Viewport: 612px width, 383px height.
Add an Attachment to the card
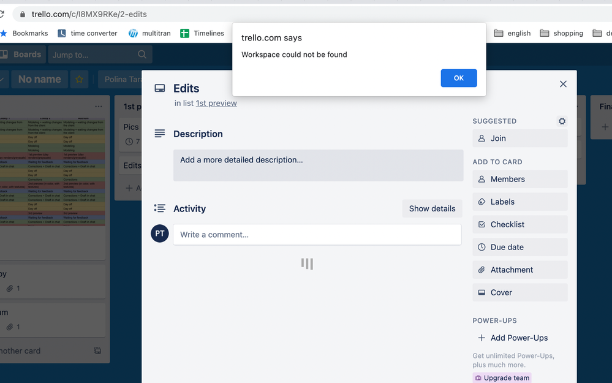520,270
